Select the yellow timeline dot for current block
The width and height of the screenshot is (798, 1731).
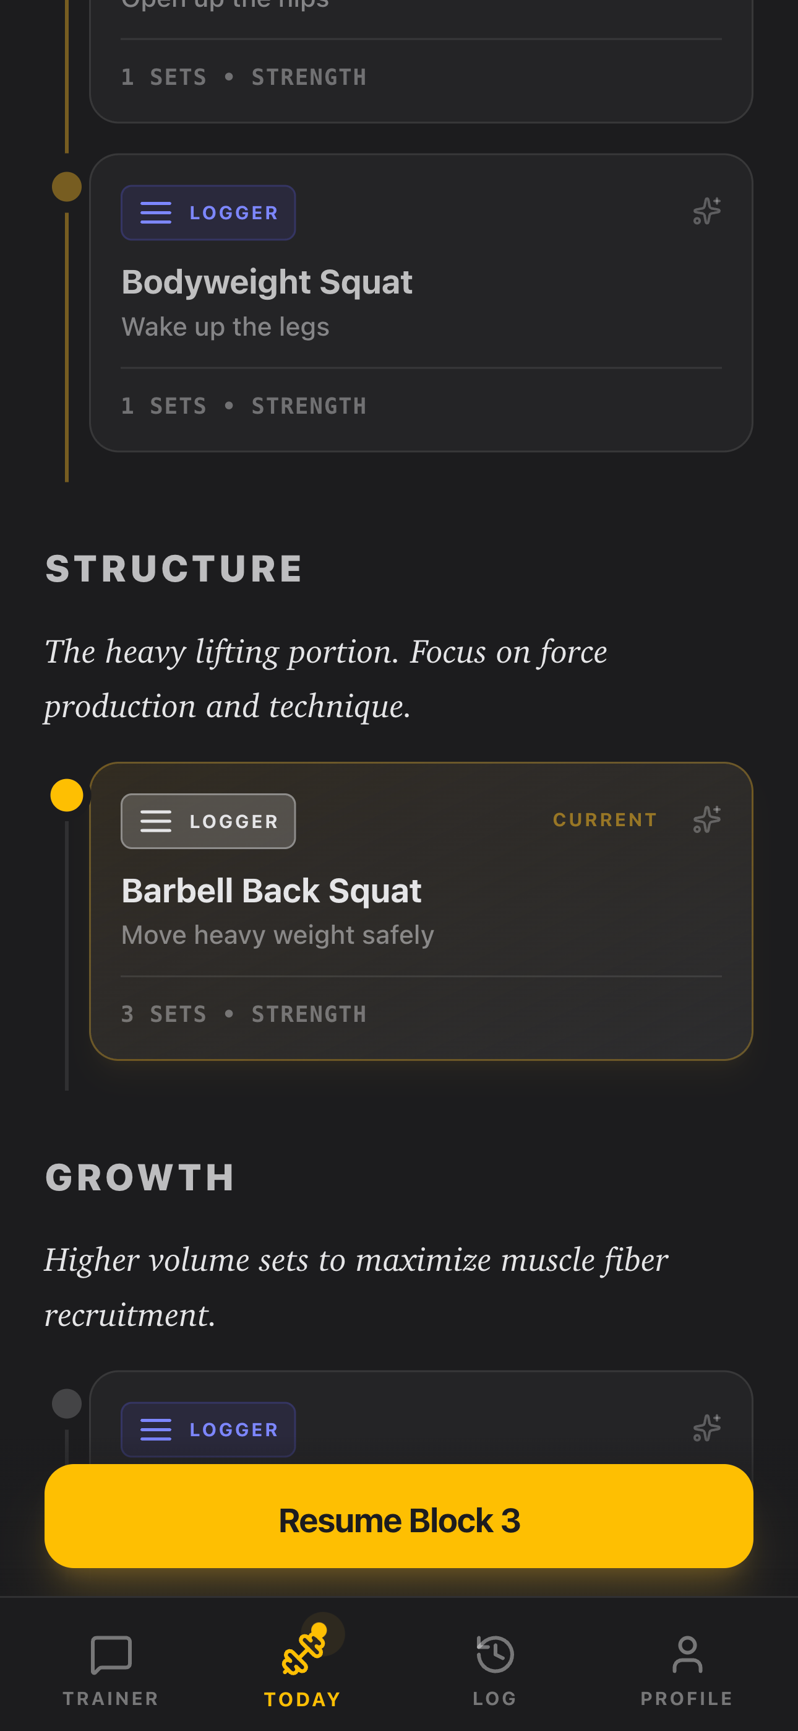pos(66,796)
